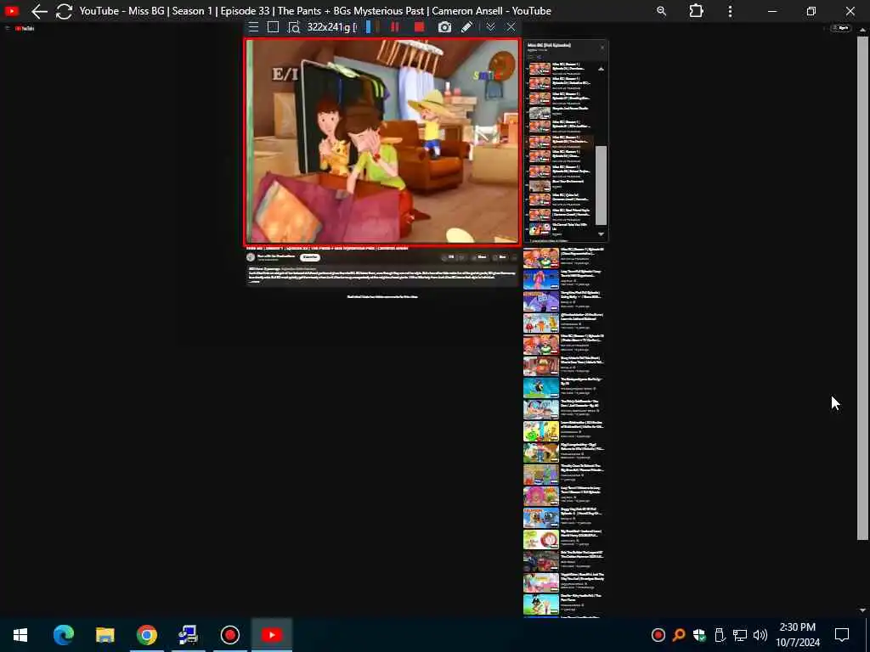Expand the video description with ...more
Screen dimensions: 870x652
[254, 281]
